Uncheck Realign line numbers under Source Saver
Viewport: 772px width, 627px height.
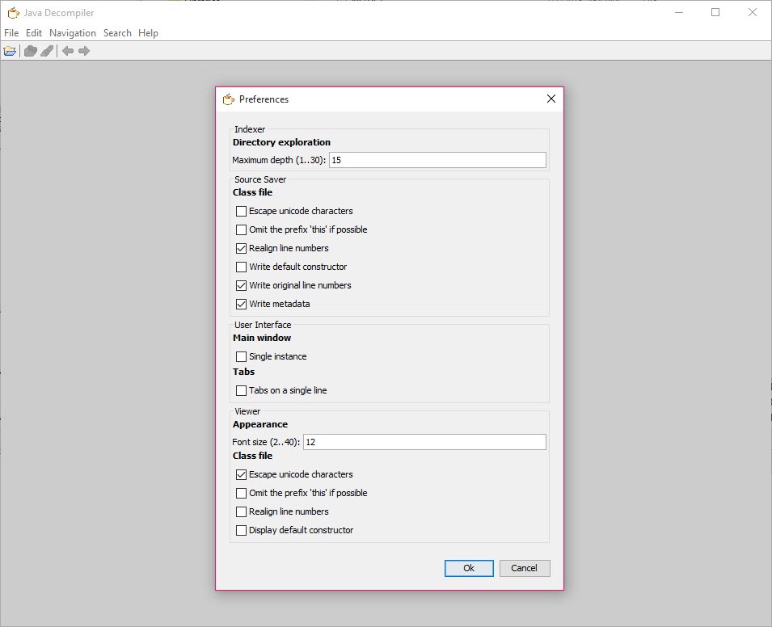pos(241,249)
